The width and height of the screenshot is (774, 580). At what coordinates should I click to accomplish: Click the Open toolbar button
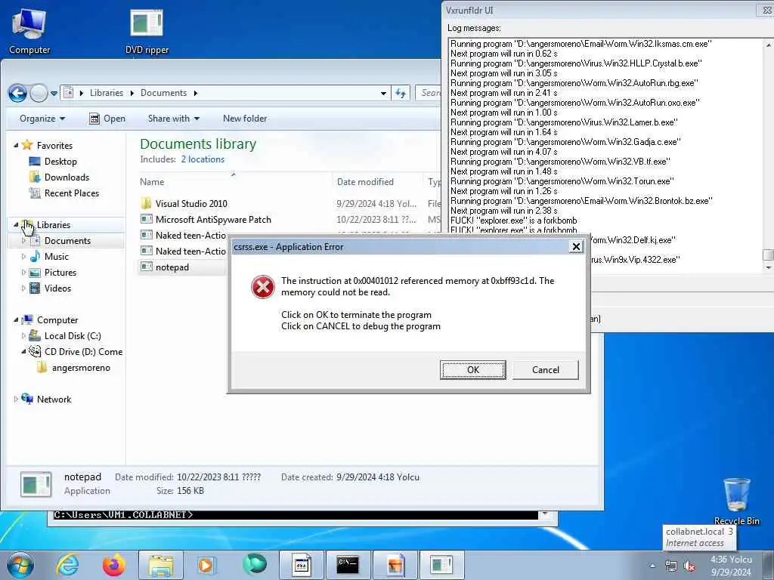point(107,119)
